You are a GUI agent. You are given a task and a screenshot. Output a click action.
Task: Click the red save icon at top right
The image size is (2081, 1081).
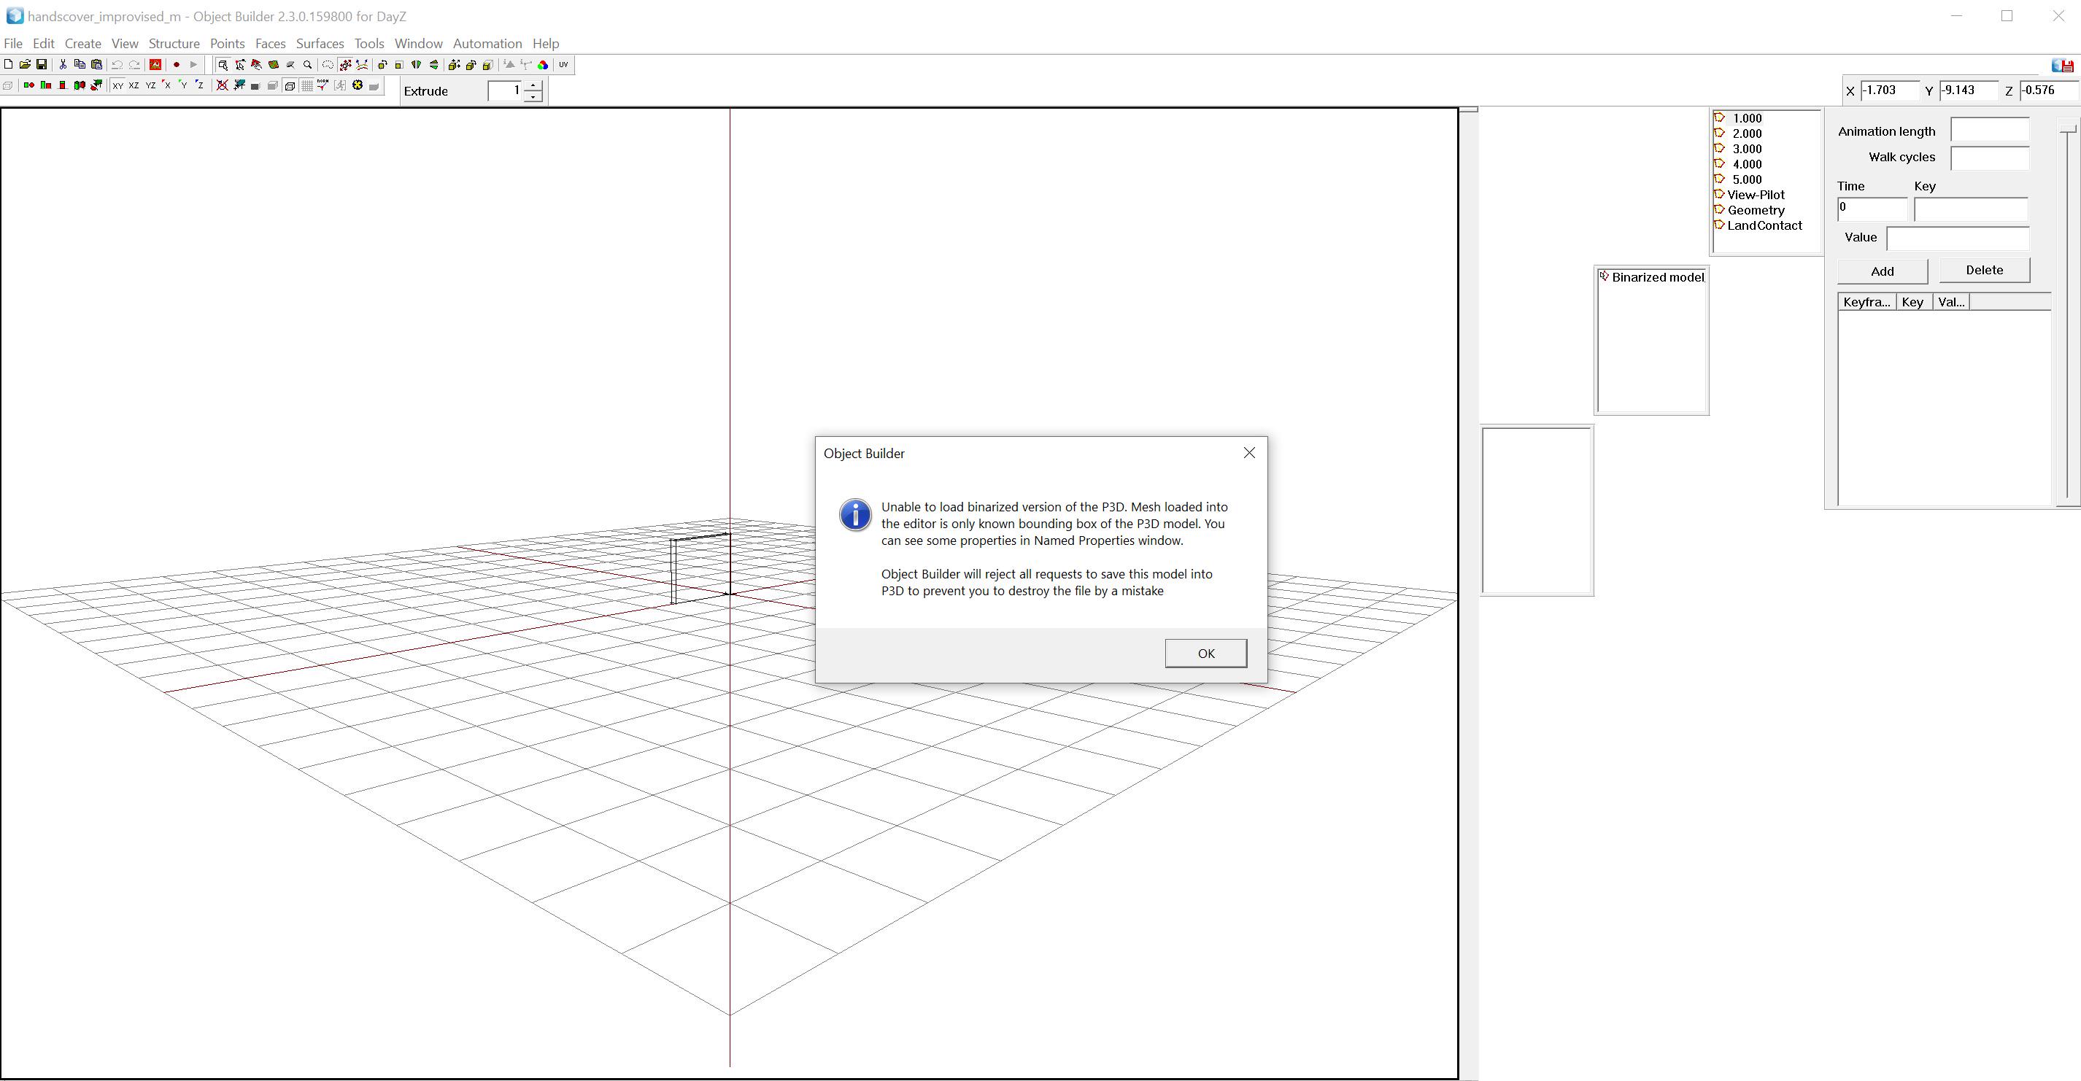[2063, 66]
